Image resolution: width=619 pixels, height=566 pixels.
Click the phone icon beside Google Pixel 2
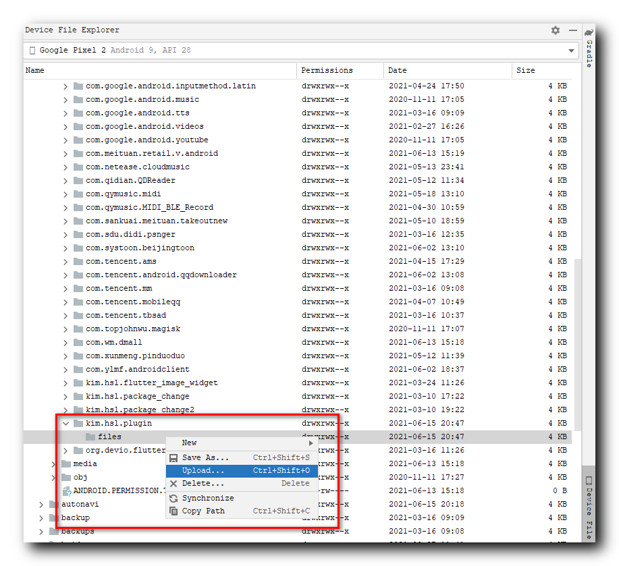[32, 51]
